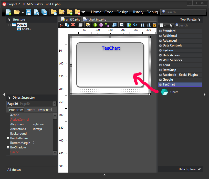Expand the DataSnap palette category
Screen dimensions: 209x179
point(161,70)
